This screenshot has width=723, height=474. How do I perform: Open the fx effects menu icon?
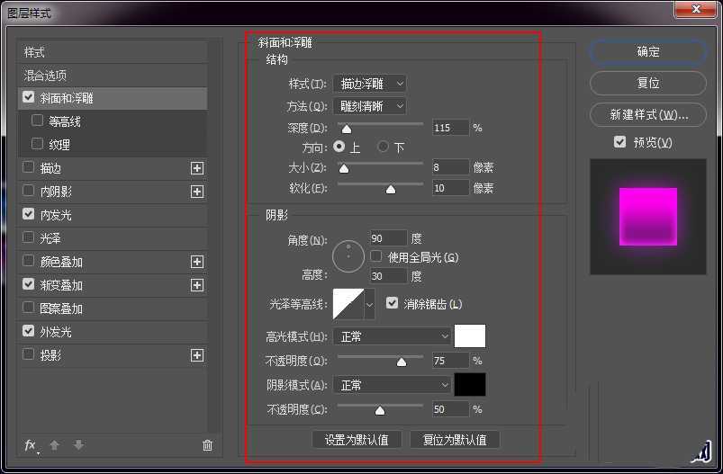click(x=31, y=445)
